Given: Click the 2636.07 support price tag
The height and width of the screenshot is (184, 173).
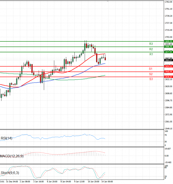Looking at the screenshot, I should click(x=168, y=77).
